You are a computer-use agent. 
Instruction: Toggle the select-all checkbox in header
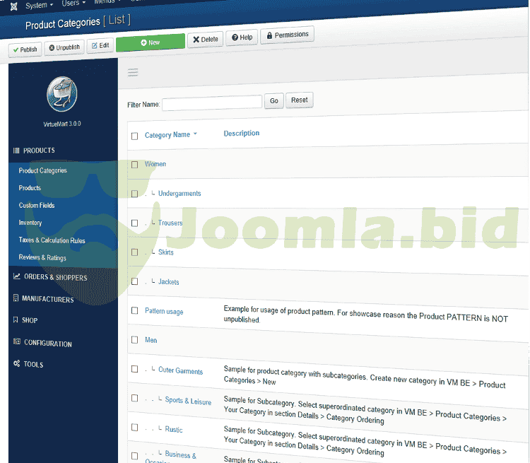[x=134, y=136]
